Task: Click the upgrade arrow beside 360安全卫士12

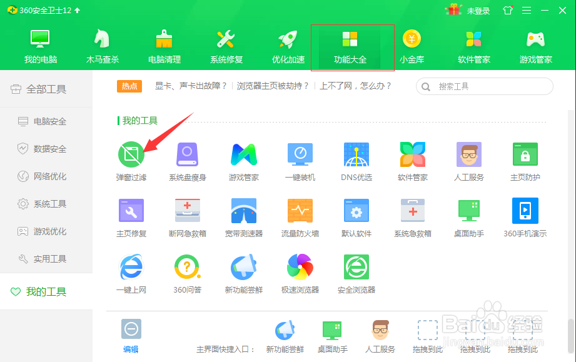Action: click(77, 10)
